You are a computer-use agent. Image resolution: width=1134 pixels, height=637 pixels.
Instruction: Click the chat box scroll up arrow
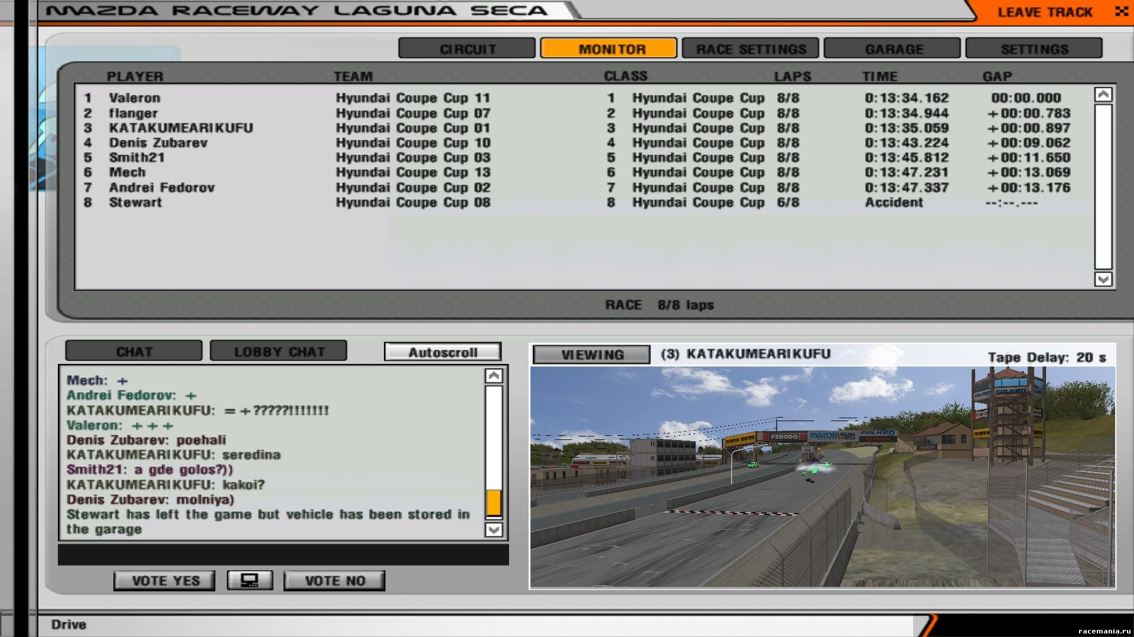[494, 376]
